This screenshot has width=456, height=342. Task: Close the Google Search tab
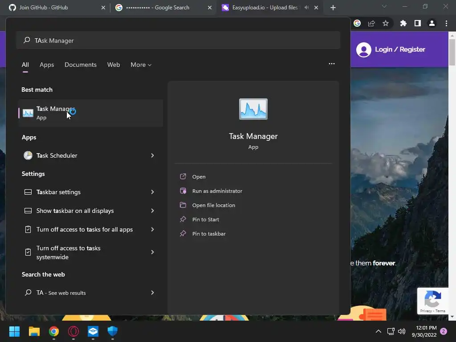click(210, 8)
